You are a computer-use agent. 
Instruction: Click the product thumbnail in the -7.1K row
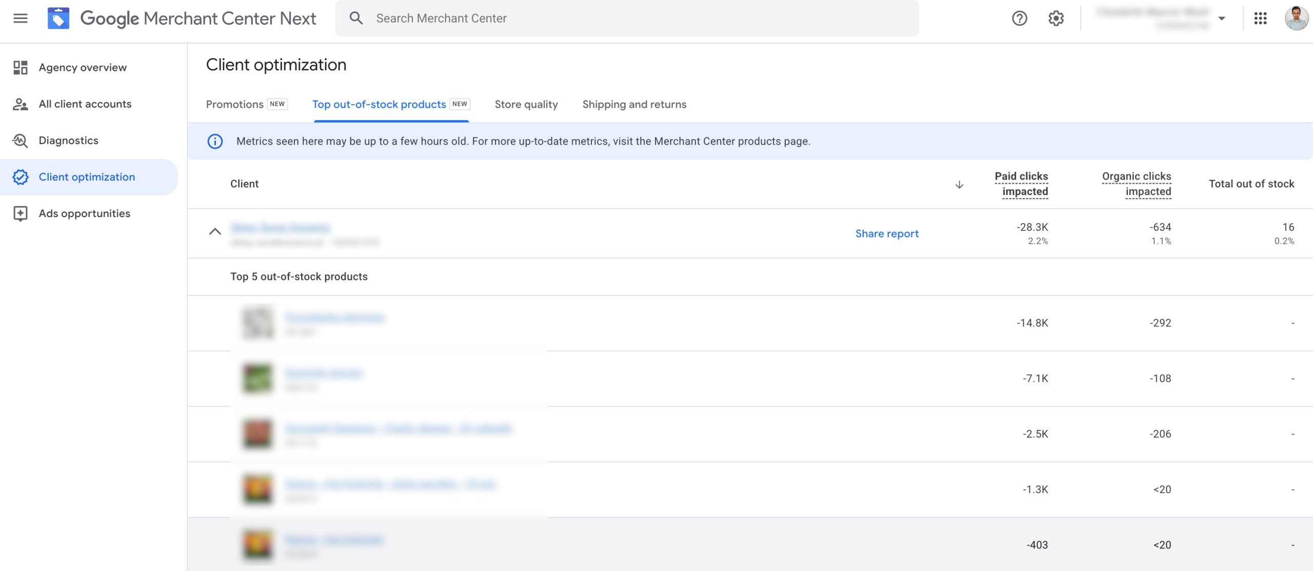click(257, 378)
